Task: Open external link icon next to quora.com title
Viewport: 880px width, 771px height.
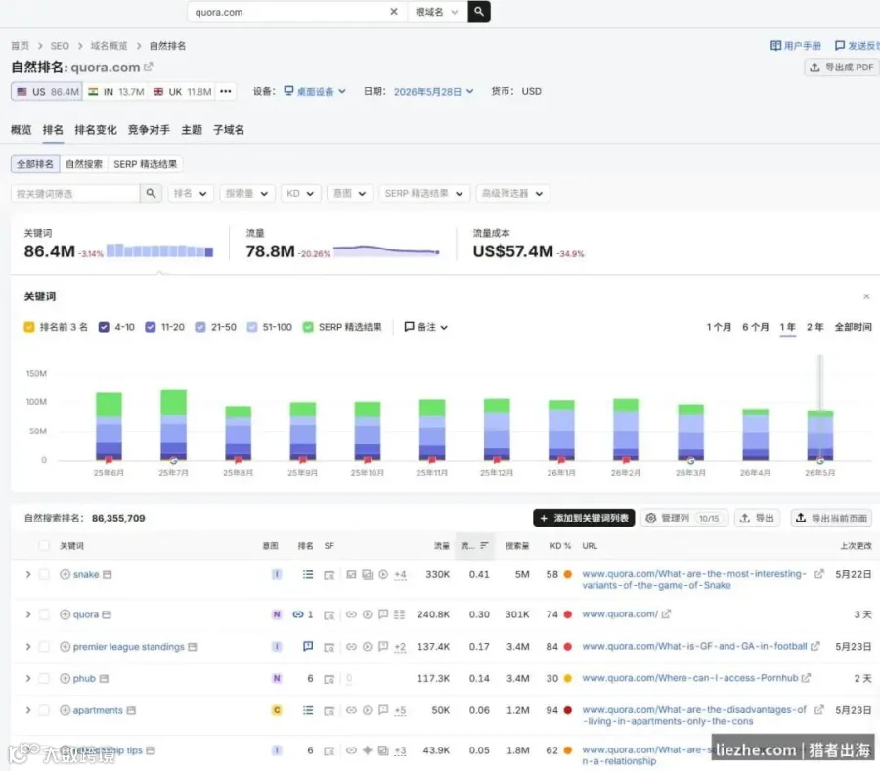Action: tap(149, 67)
